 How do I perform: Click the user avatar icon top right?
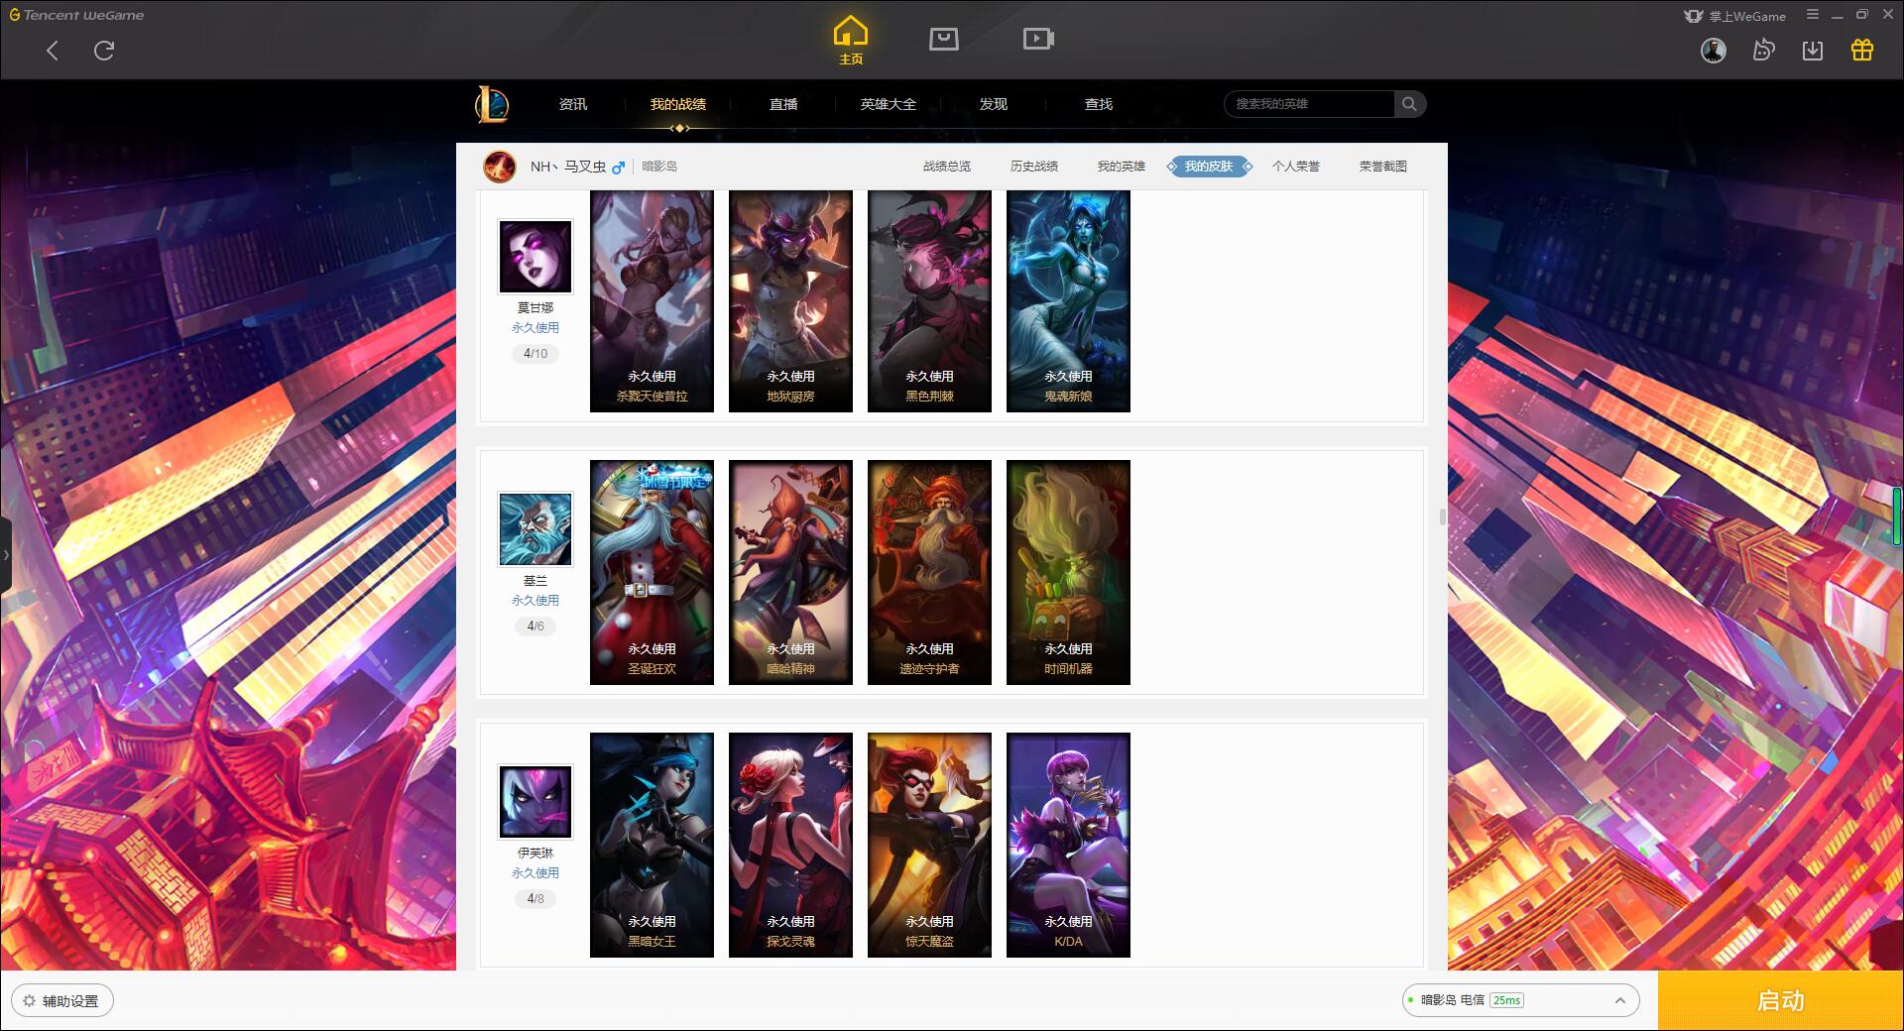coord(1713,50)
